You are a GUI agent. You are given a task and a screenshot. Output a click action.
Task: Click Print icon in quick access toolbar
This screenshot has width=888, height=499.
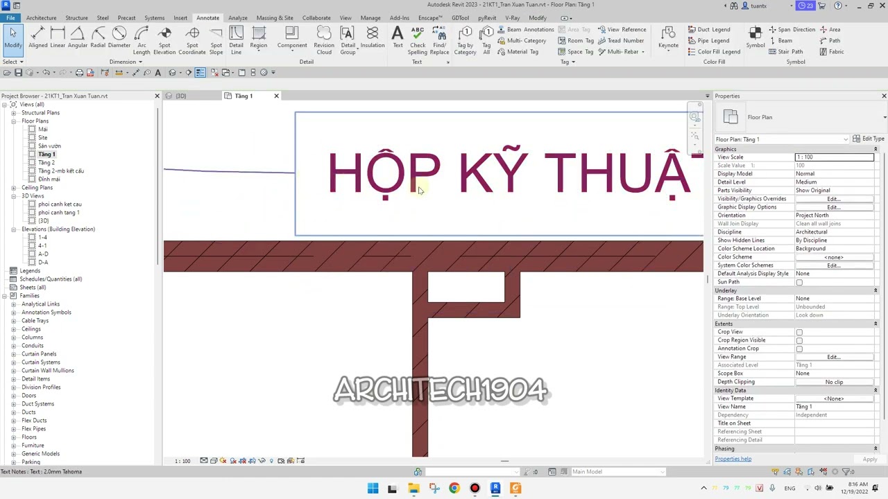[x=79, y=73]
